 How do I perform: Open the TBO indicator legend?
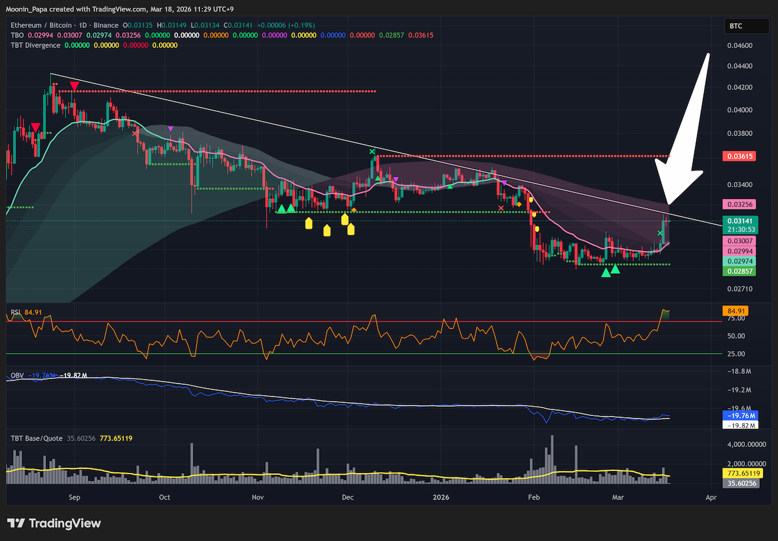tap(18, 36)
